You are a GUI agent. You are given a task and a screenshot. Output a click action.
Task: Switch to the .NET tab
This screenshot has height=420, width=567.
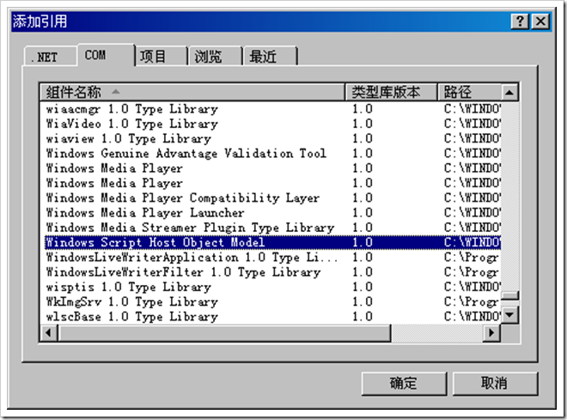[x=50, y=57]
